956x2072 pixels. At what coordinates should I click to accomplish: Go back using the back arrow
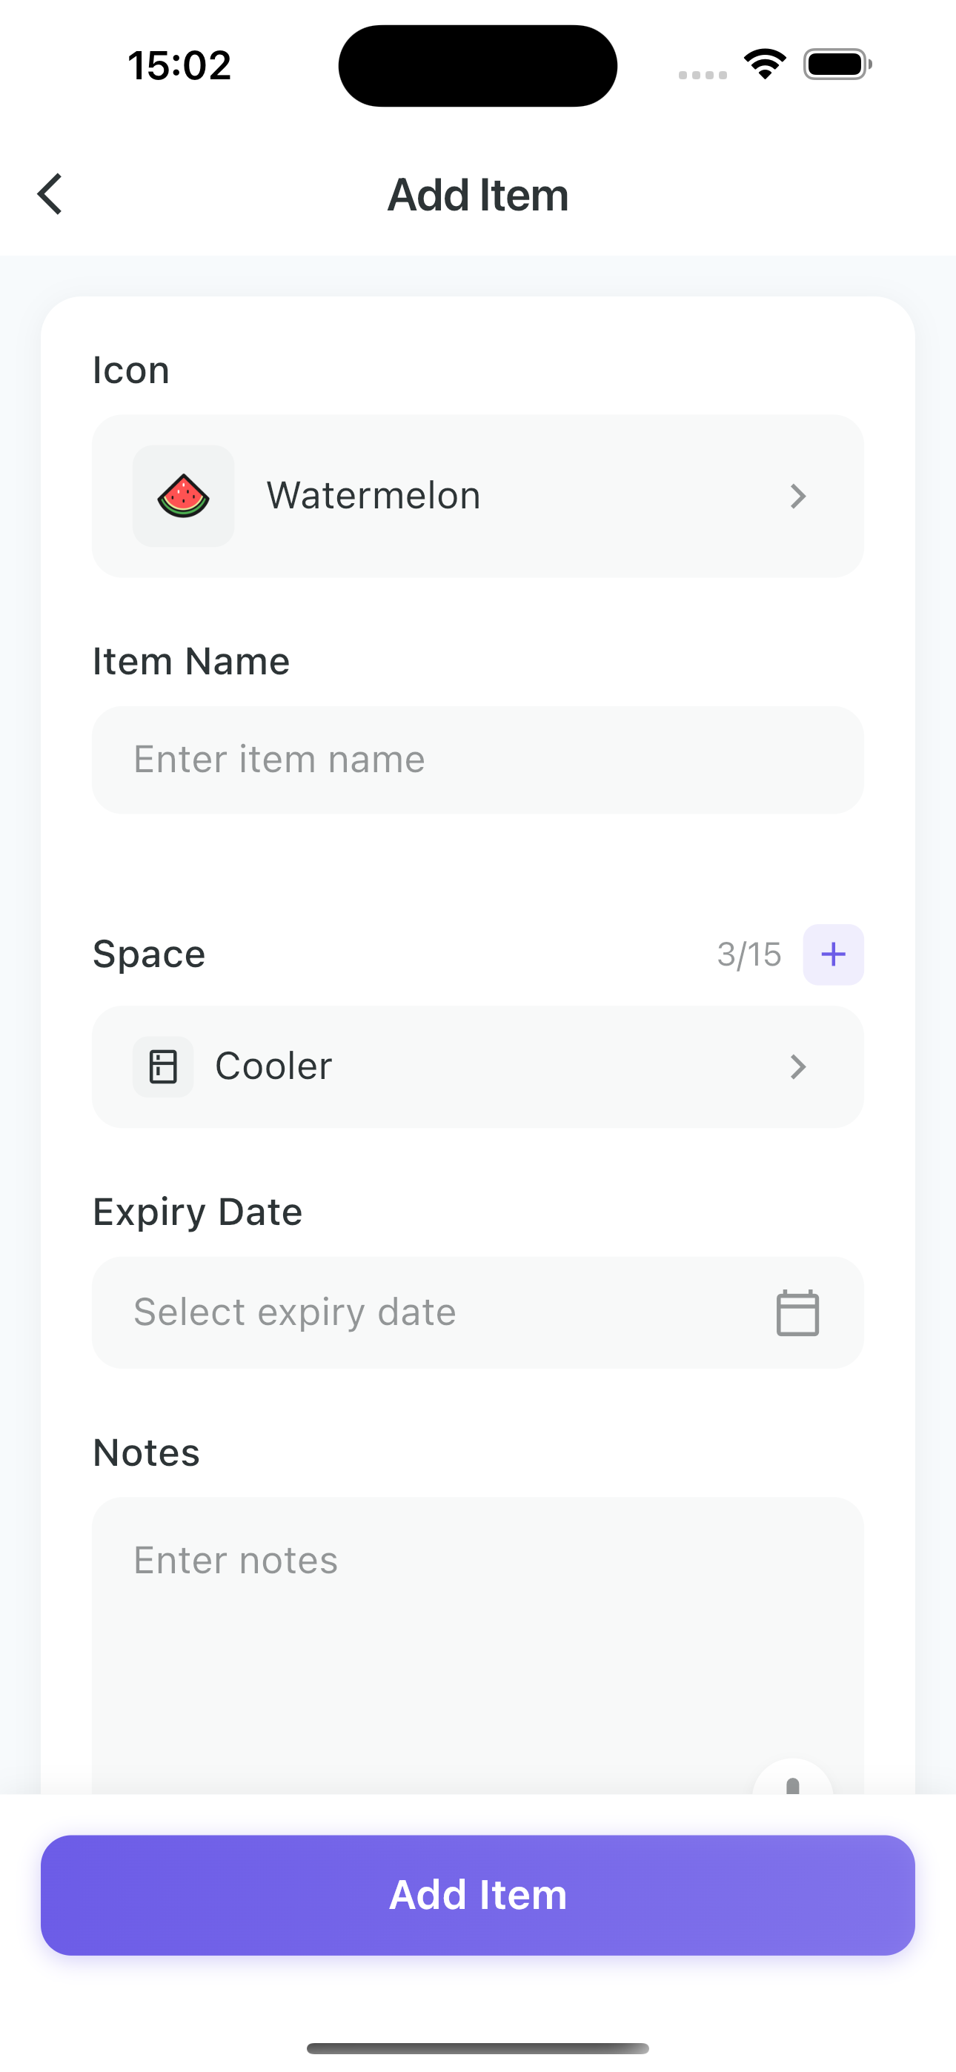tap(50, 194)
